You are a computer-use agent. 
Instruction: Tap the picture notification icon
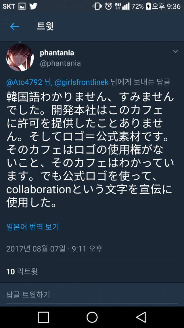pyautogui.click(x=22, y=6)
